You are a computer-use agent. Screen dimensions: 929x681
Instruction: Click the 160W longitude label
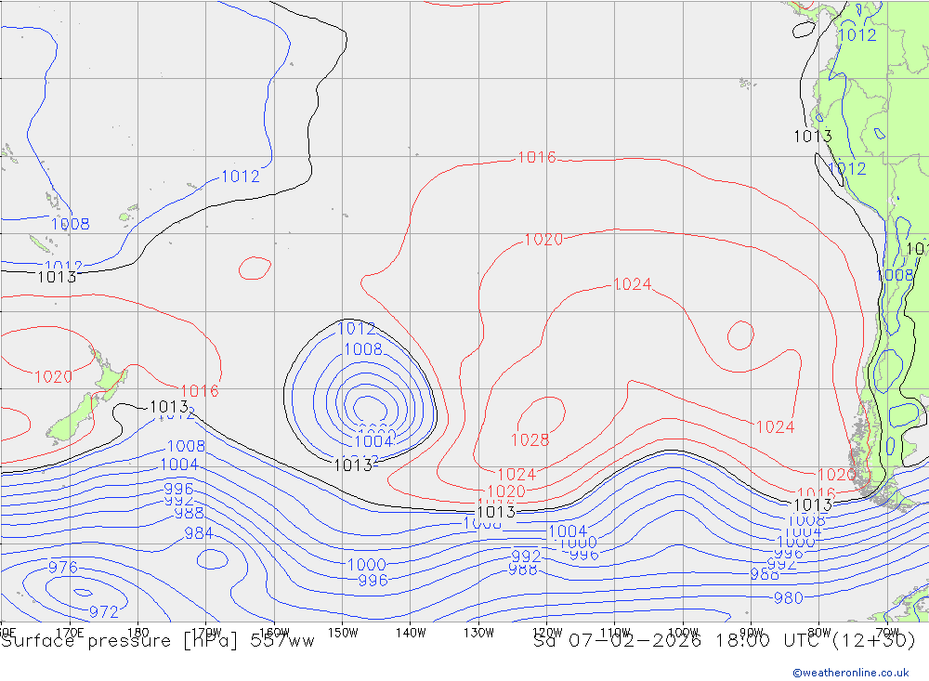pos(274,633)
